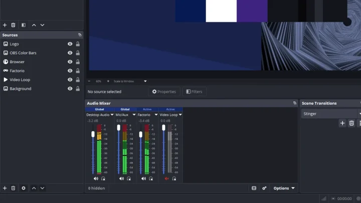Image resolution: width=361 pixels, height=203 pixels.
Task: Select the Browser source row
Action: tap(42, 62)
